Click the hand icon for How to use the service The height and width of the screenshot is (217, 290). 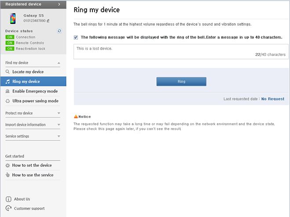pos(7,175)
